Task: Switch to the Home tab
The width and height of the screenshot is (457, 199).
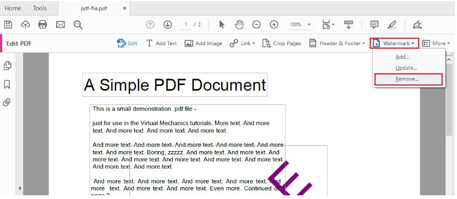Action: (13, 8)
